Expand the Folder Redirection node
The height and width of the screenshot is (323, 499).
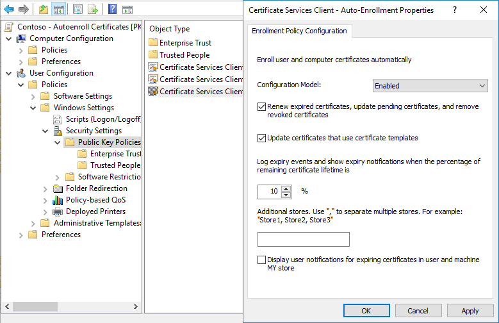coord(45,189)
